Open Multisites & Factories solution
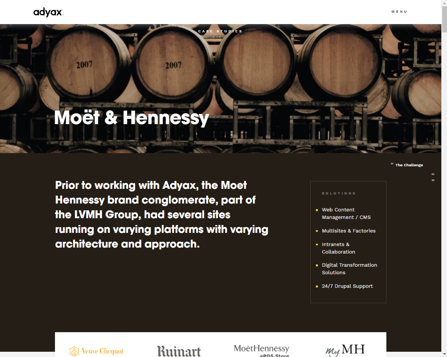This screenshot has width=447, height=357. pos(349,231)
